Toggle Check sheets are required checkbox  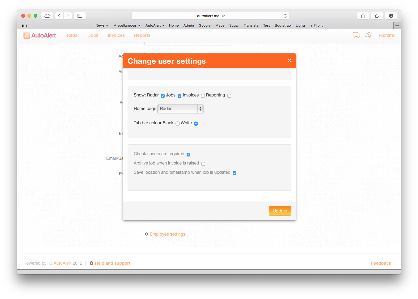tap(188, 155)
